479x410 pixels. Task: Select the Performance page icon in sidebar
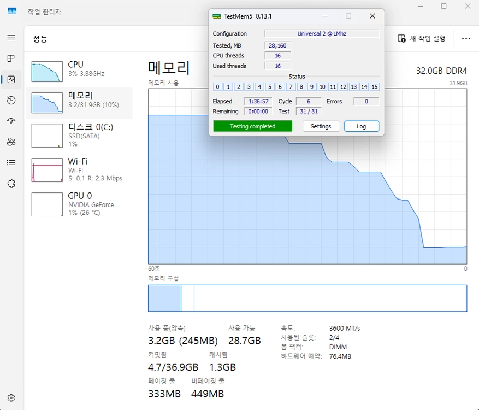point(11,79)
